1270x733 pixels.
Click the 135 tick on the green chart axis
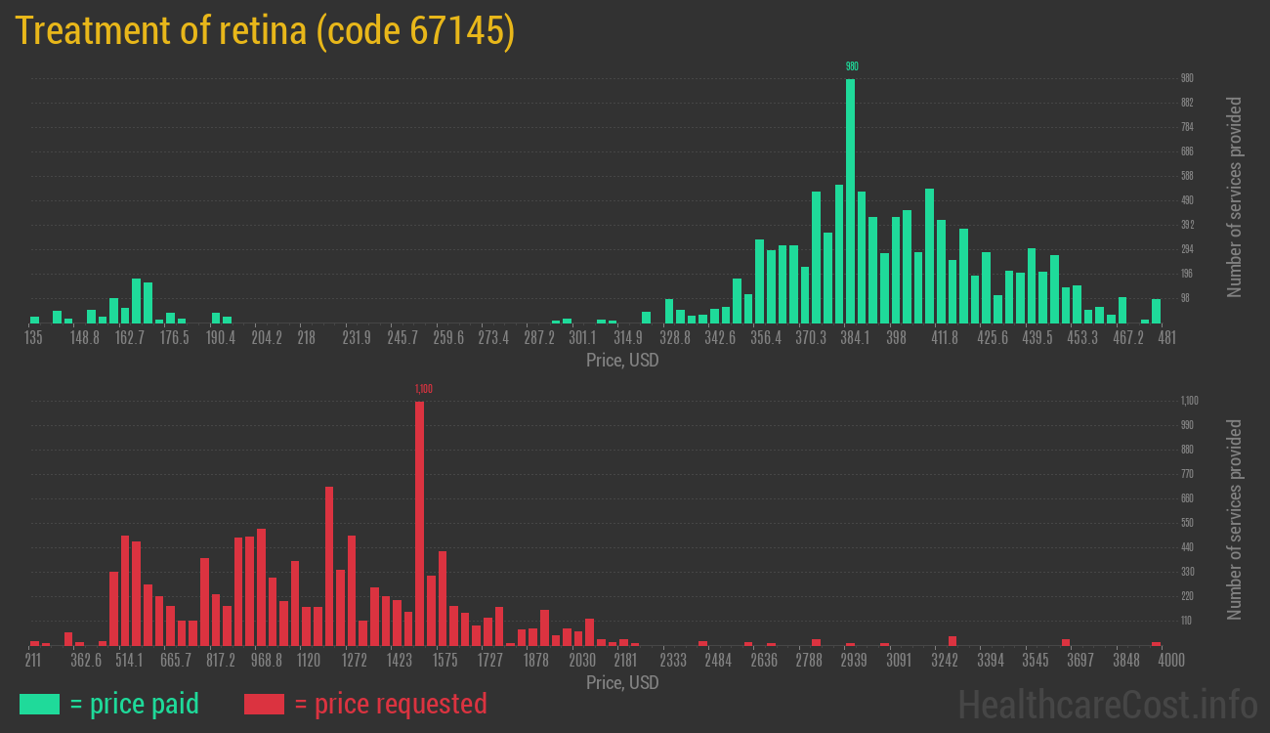point(33,337)
